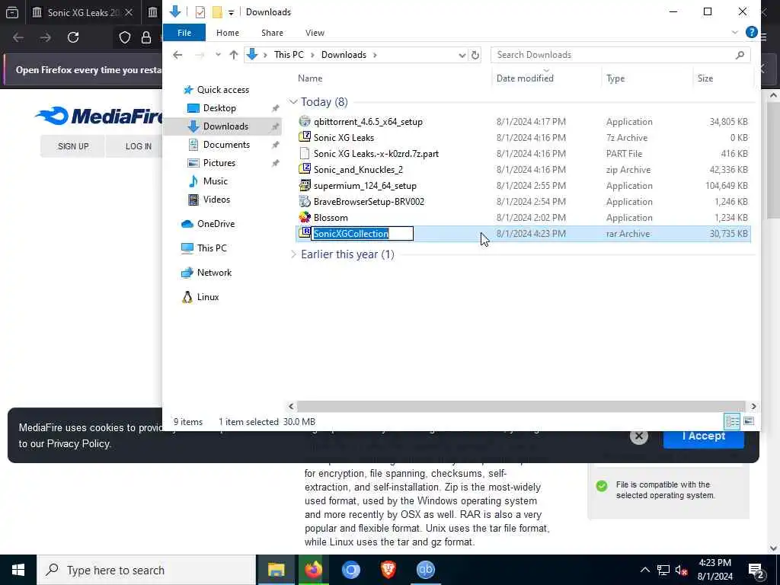
Task: Click the qbittorrent setup file icon
Action: click(305, 121)
